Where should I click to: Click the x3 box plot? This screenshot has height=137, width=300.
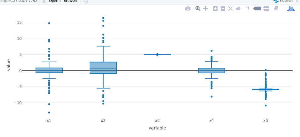click(x=157, y=55)
